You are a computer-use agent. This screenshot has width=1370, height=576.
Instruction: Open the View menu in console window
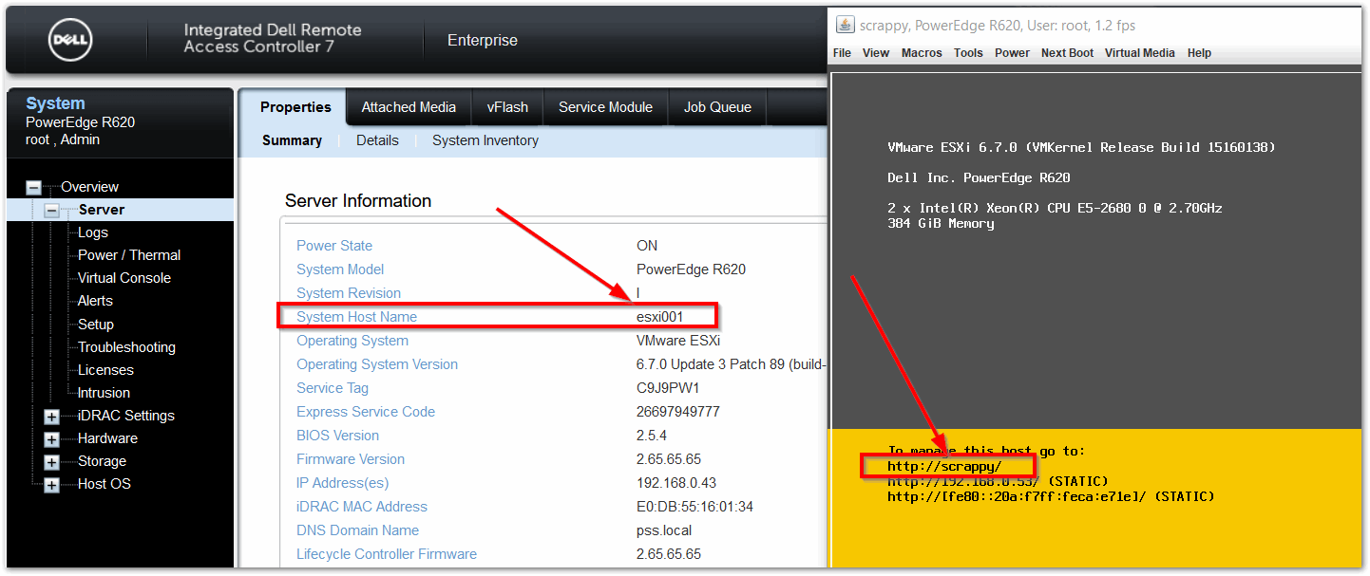pos(876,53)
